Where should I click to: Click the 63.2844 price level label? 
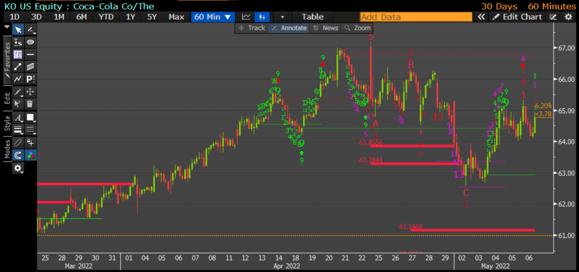click(371, 160)
